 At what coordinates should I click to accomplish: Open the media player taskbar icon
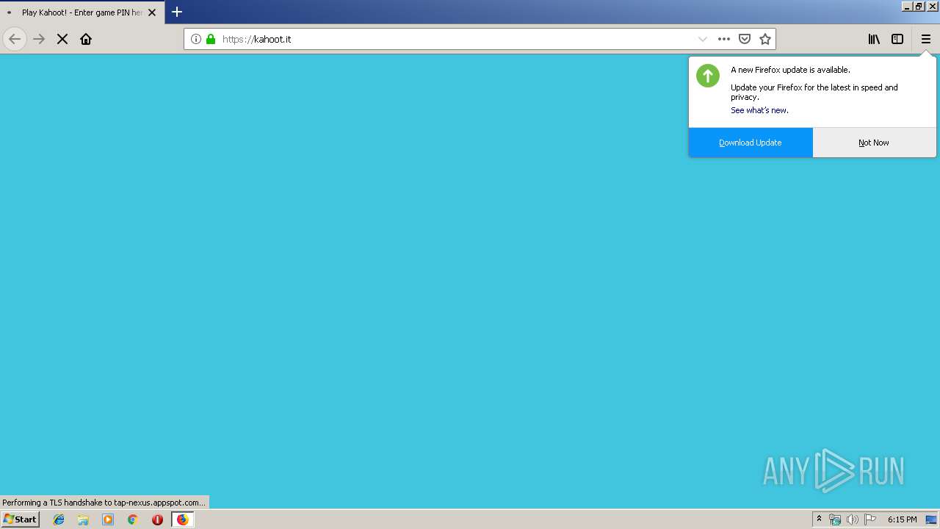(108, 519)
